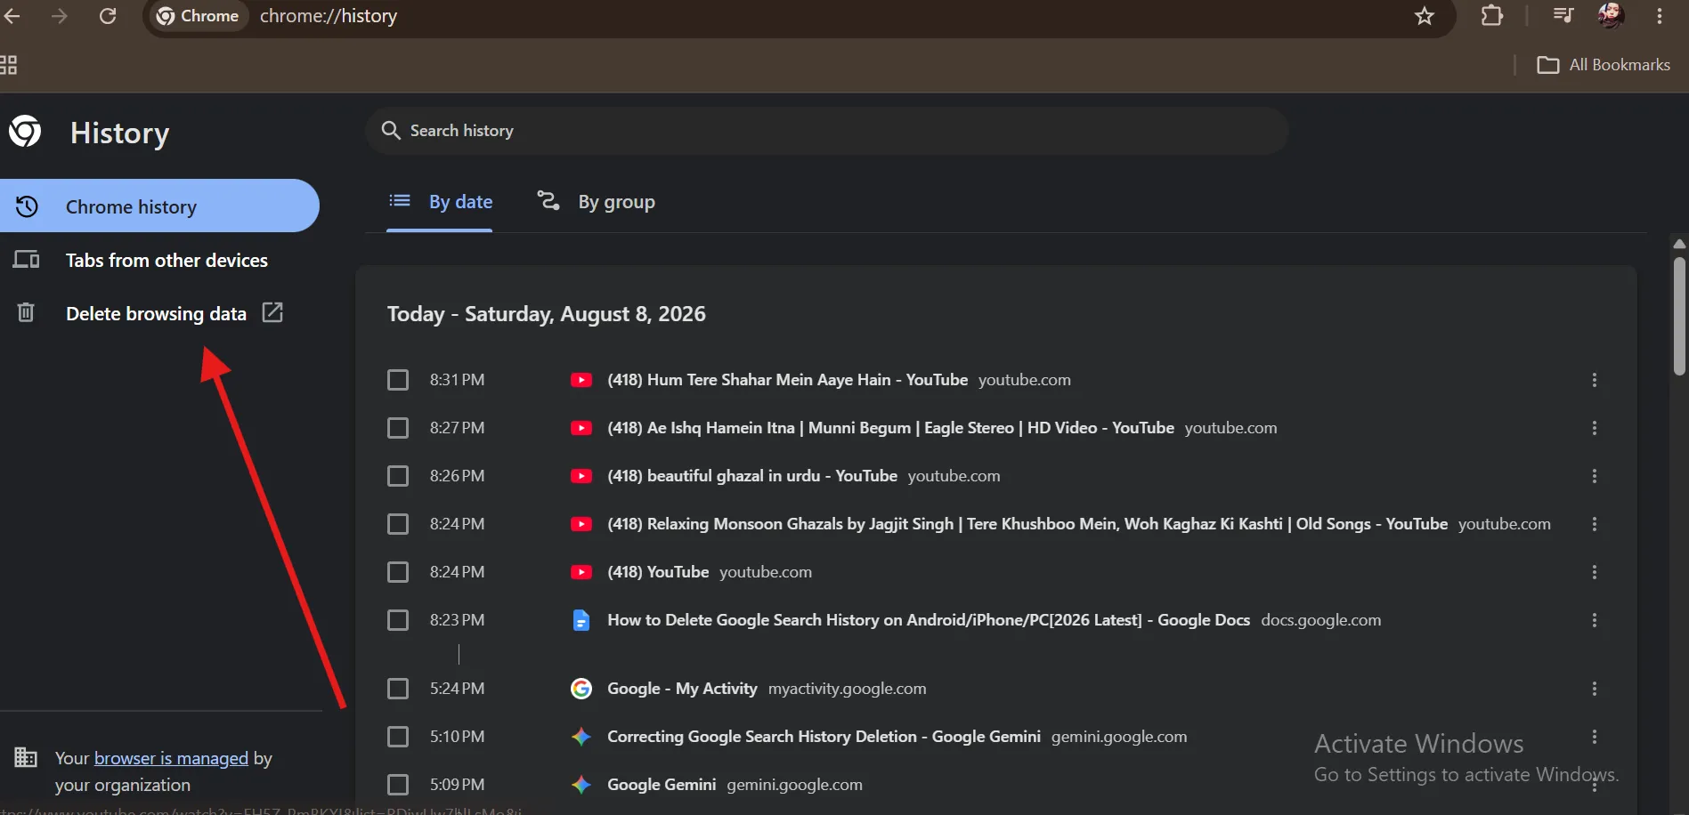This screenshot has width=1689, height=815.
Task: Open the profile avatar menu
Action: (1611, 15)
